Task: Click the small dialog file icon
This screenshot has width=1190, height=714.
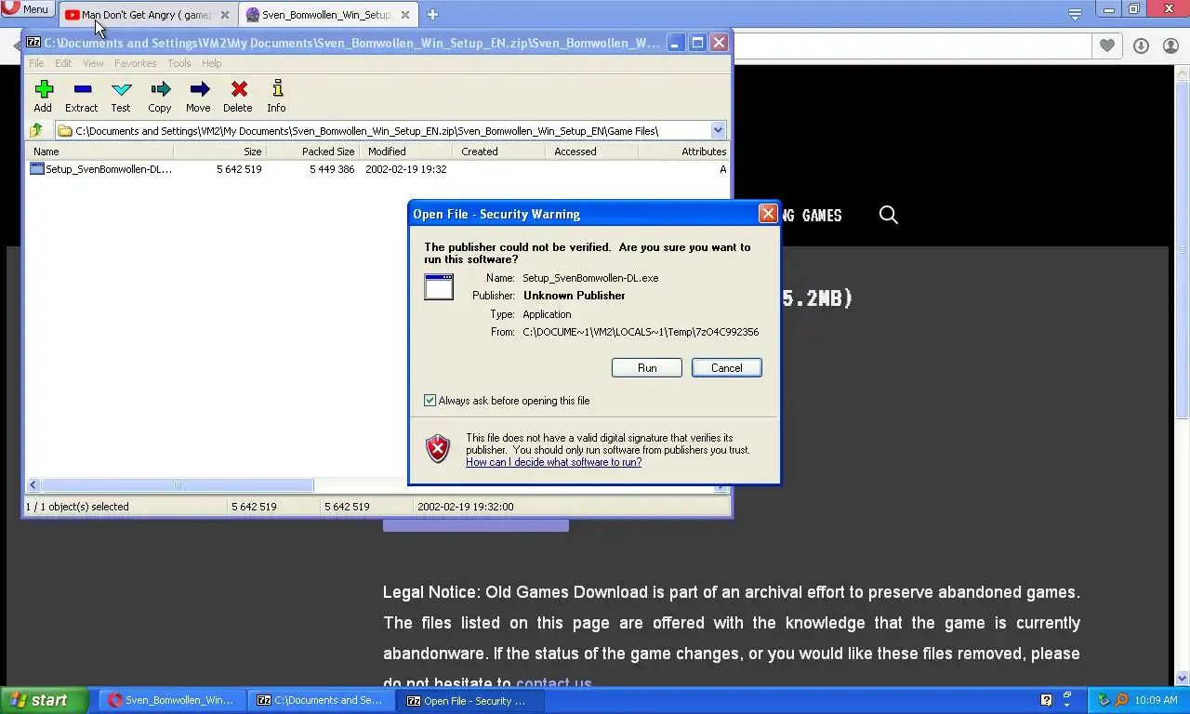Action: 439,287
